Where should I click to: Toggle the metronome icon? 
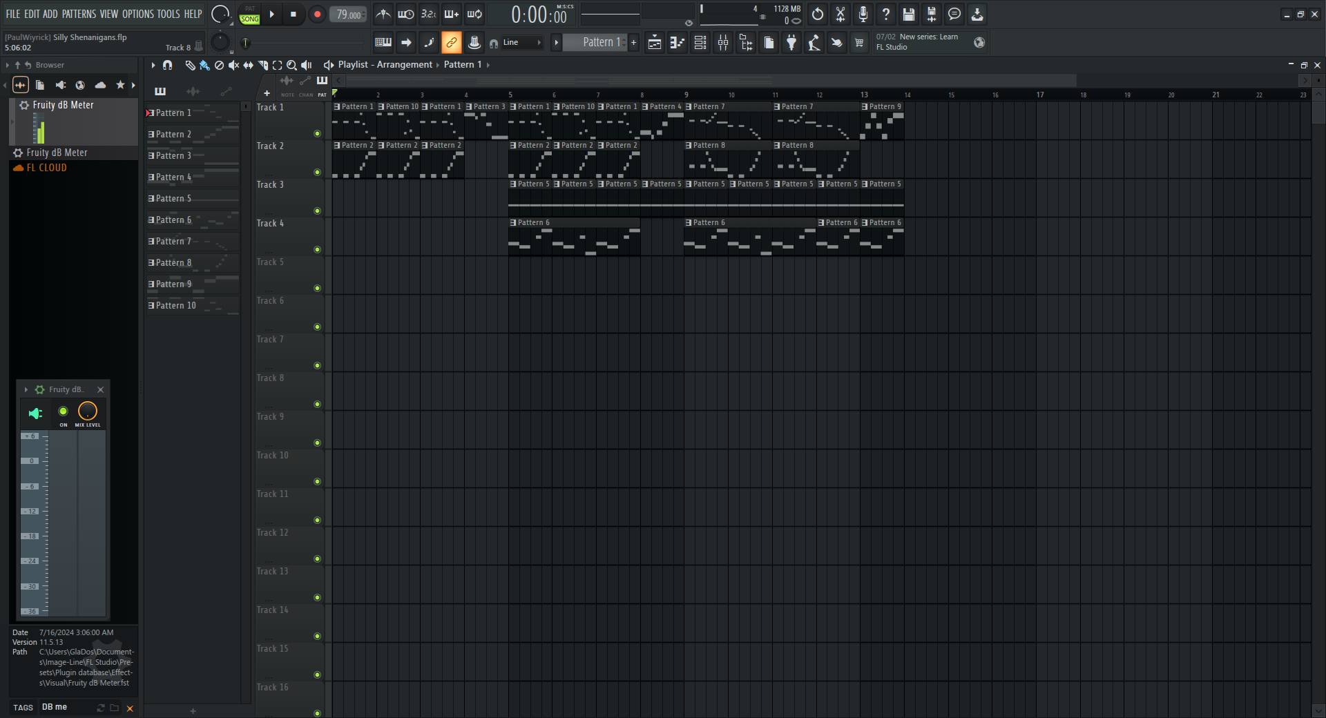click(x=383, y=14)
